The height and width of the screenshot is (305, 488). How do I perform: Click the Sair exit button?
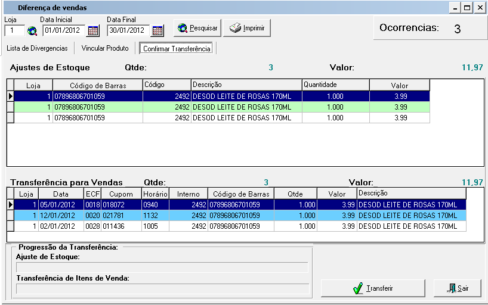click(457, 288)
